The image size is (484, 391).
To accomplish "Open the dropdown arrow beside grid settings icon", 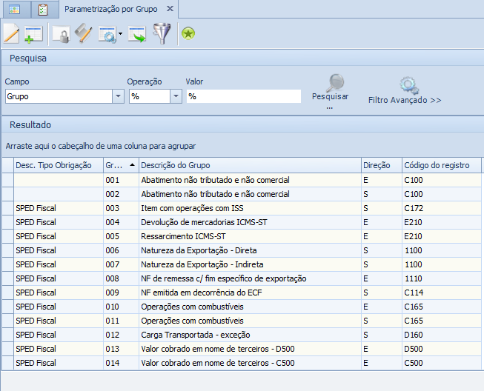I will coord(120,35).
